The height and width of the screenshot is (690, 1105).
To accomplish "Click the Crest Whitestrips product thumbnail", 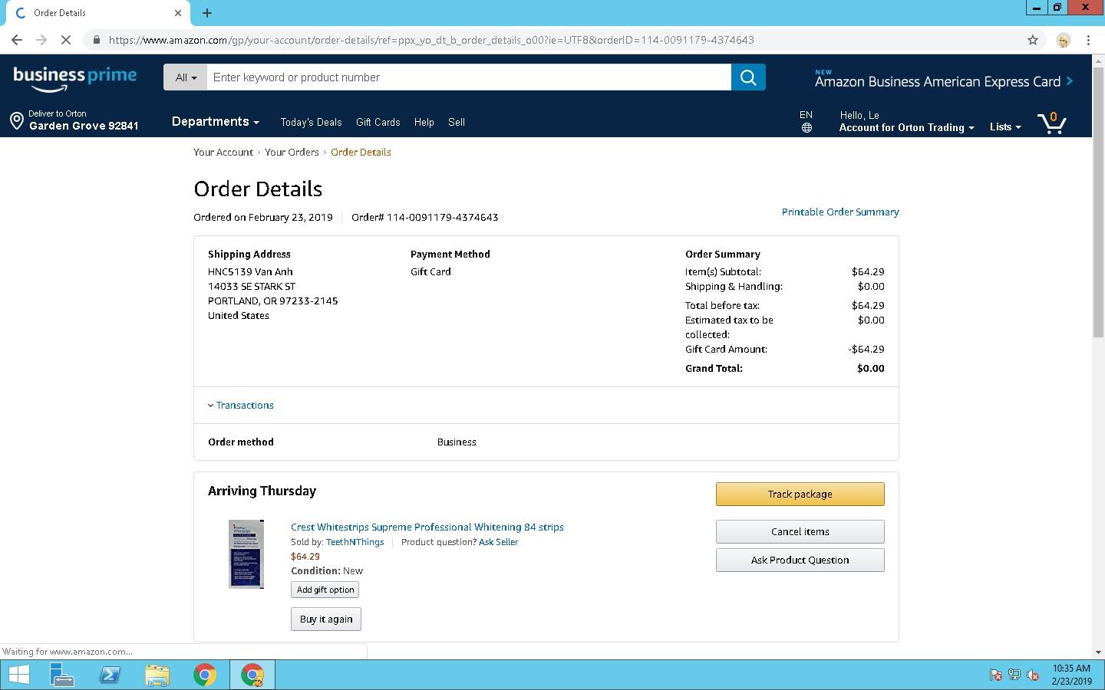I will pos(246,554).
